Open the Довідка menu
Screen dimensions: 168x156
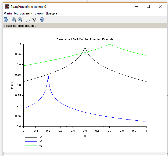click(x=51, y=13)
